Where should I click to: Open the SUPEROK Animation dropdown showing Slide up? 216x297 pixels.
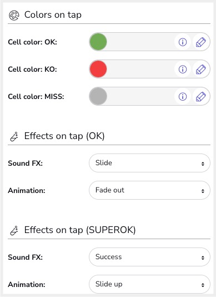pos(149,284)
